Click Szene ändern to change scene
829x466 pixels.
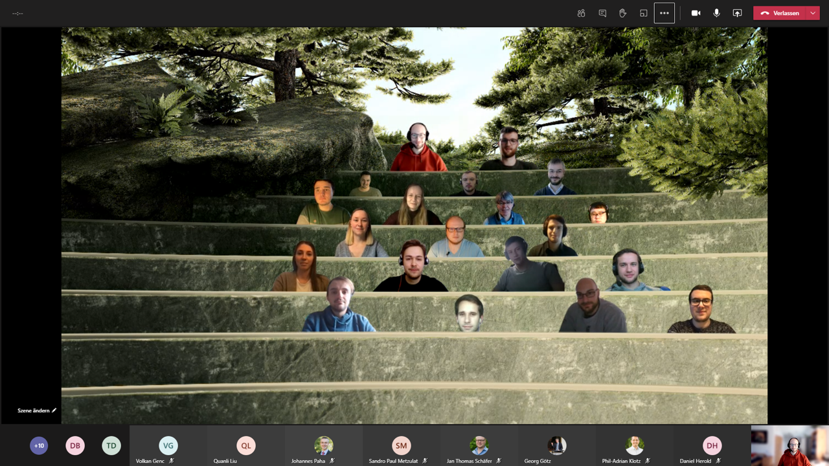click(x=37, y=410)
